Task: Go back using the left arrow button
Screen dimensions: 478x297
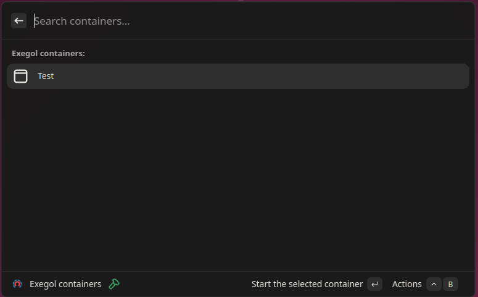Action: 19,21
